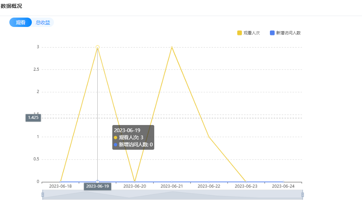362x204 pixels.
Task: Switch to the 观看 tab
Action: coord(21,22)
